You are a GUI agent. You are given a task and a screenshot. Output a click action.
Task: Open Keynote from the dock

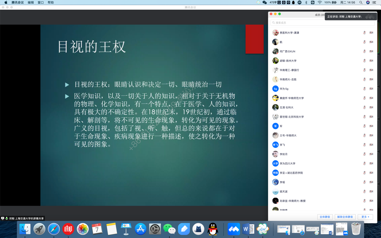pos(126,229)
